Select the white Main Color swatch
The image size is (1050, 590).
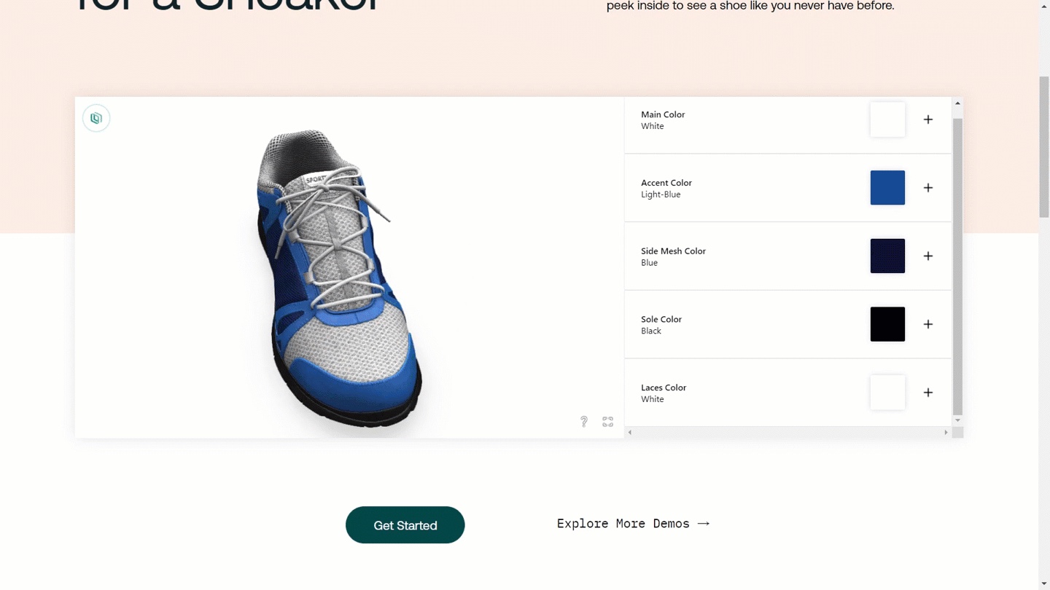[887, 119]
